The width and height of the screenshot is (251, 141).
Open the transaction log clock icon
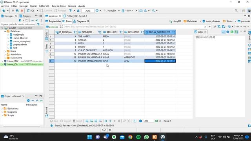(97, 11)
